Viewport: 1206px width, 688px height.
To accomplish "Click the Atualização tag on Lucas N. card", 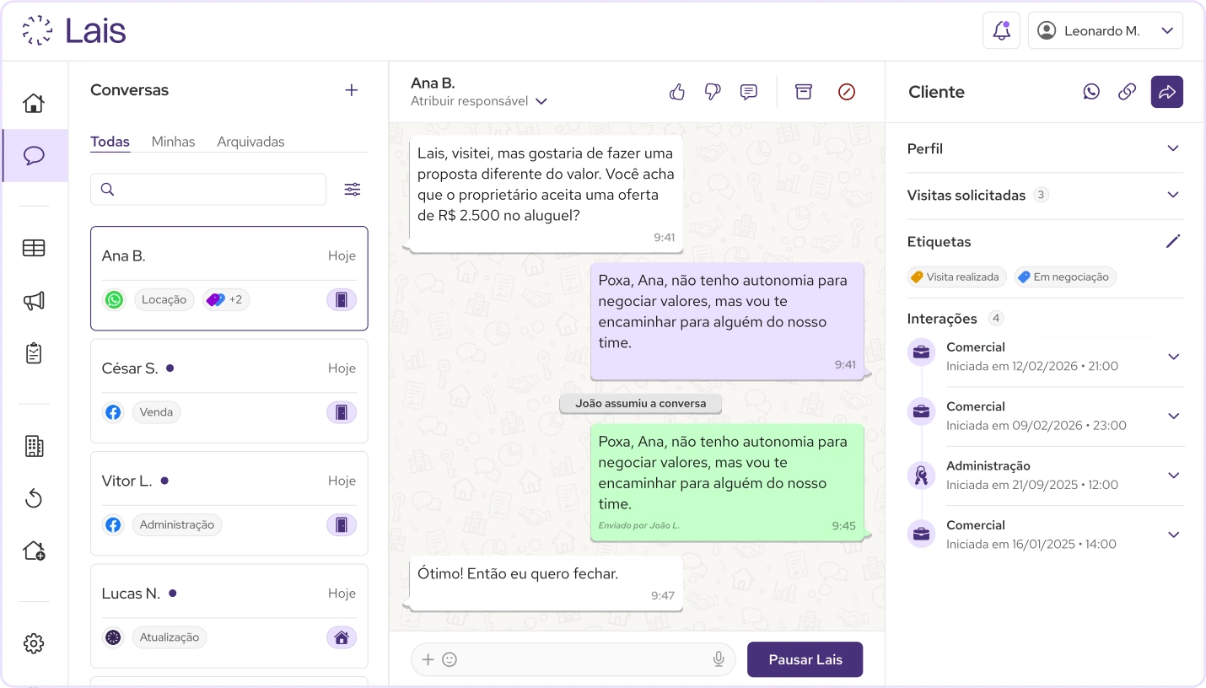I will tap(169, 637).
